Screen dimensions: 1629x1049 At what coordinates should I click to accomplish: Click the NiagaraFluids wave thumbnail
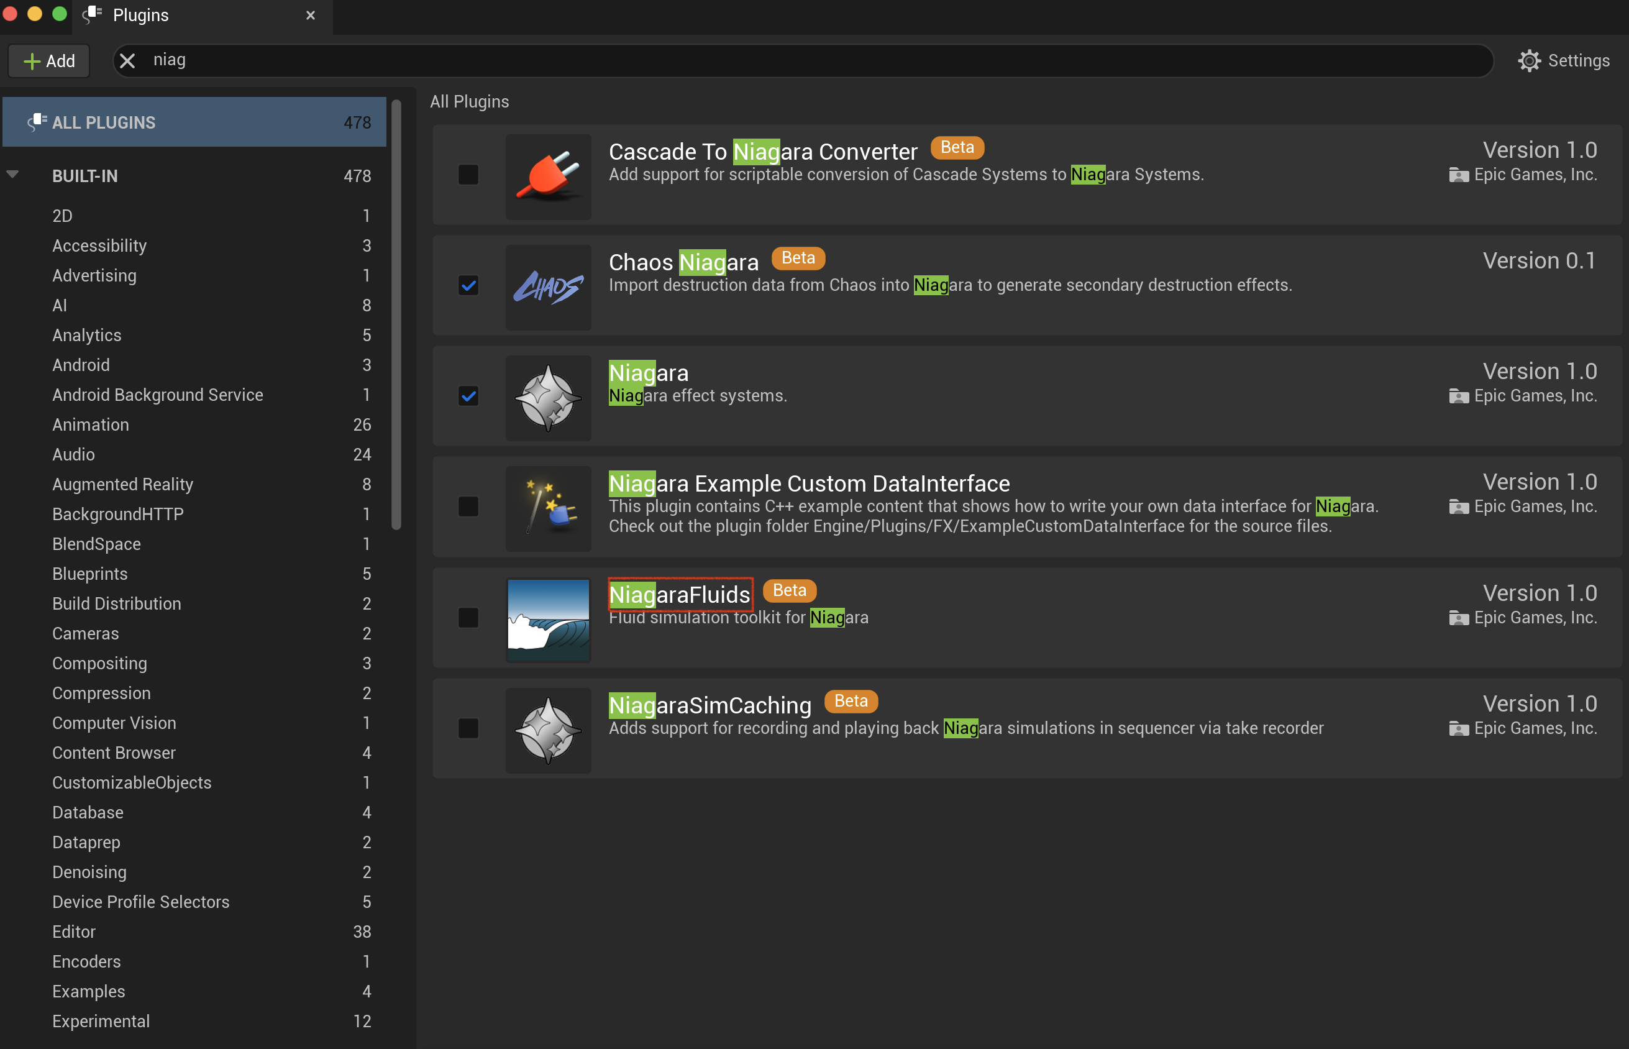[548, 620]
